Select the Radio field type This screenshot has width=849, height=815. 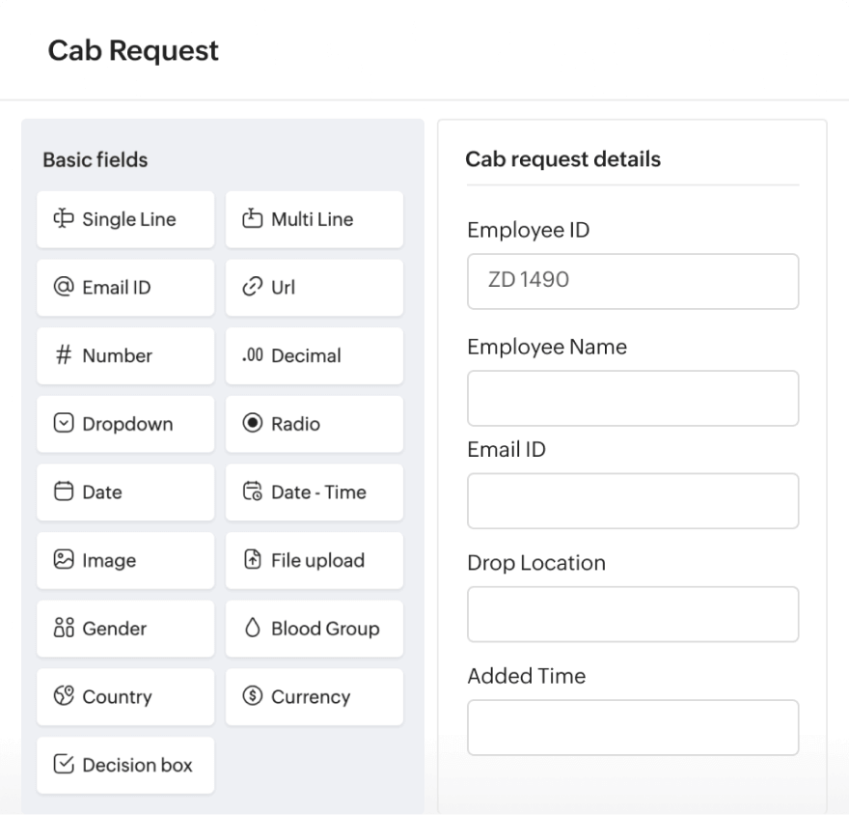coord(314,424)
